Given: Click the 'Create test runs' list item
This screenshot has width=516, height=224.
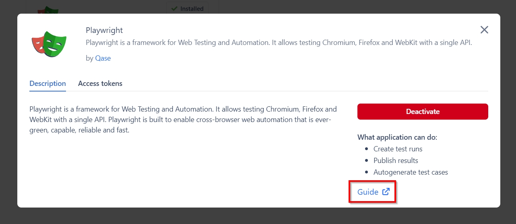Looking at the screenshot, I should tap(398, 149).
